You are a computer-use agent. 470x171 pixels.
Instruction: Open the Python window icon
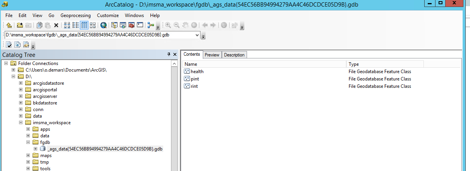pos(140,25)
